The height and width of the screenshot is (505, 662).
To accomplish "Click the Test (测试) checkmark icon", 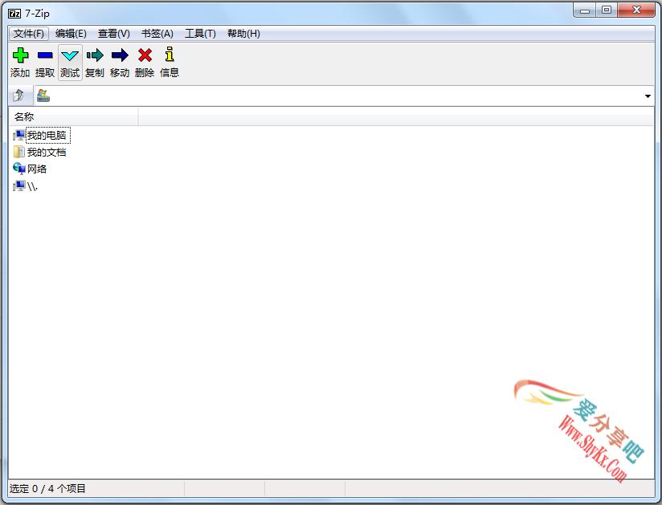I will pyautogui.click(x=70, y=55).
